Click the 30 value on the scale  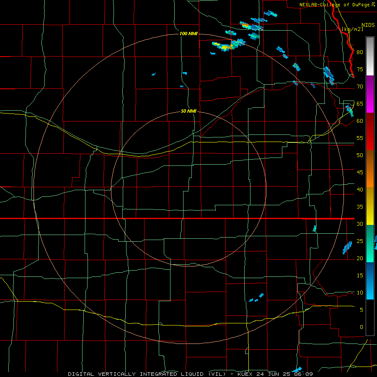pyautogui.click(x=360, y=224)
